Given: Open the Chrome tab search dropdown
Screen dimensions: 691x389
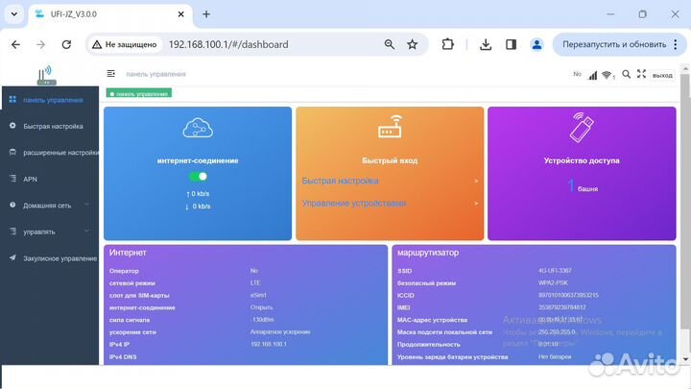Looking at the screenshot, I should coord(15,14).
